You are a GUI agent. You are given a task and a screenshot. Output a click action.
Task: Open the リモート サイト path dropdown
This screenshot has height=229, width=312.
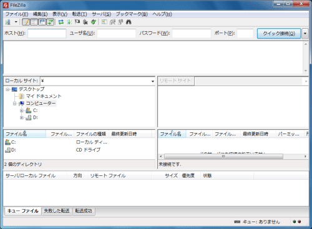(x=306, y=81)
